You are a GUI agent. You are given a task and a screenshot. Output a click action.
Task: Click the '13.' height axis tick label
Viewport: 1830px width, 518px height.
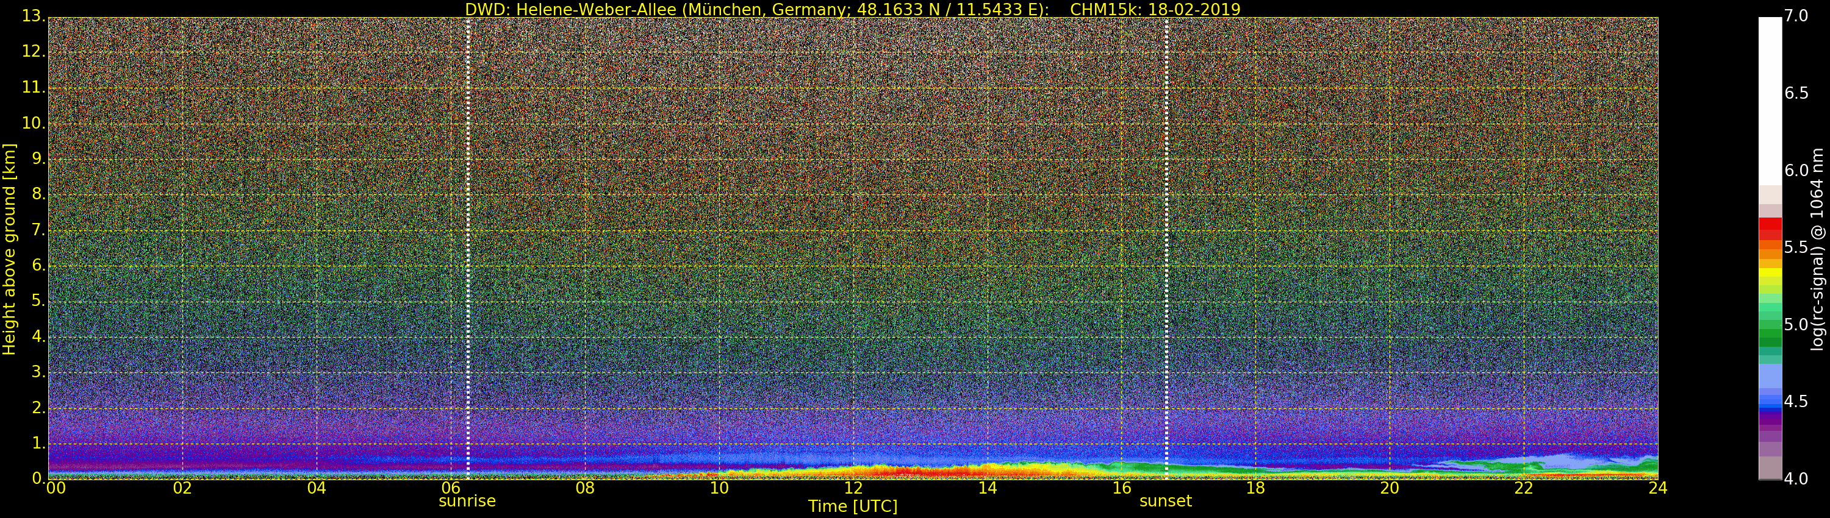pos(33,16)
